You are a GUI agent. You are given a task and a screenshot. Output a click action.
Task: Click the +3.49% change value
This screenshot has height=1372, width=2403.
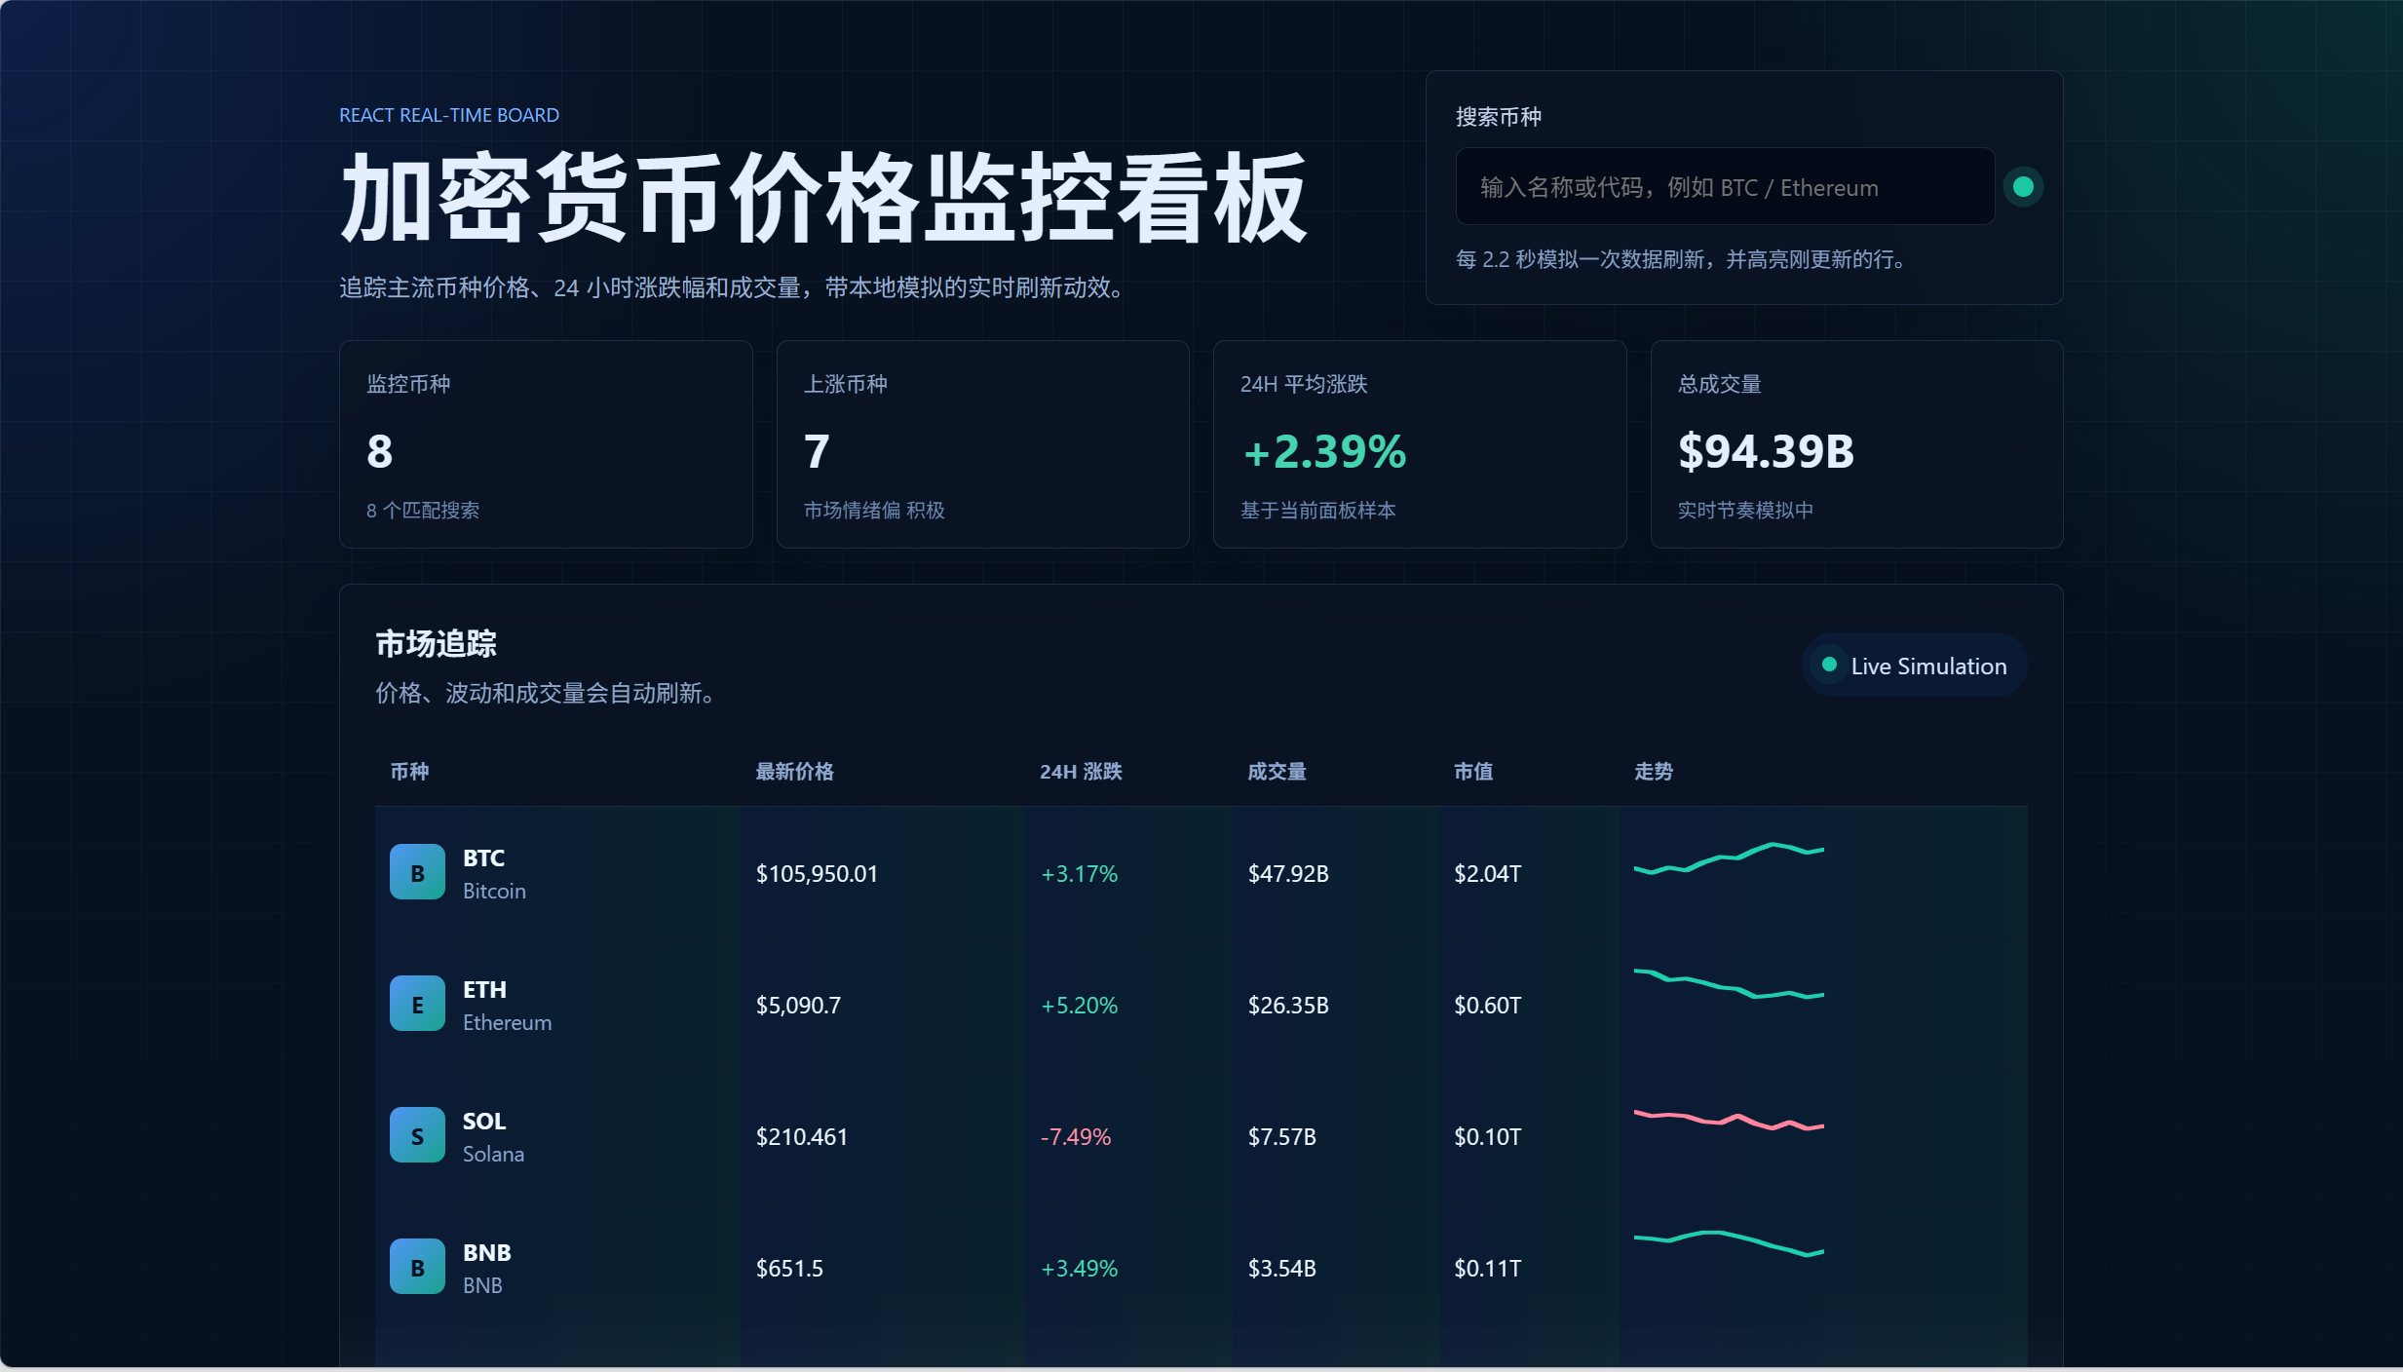1079,1268
